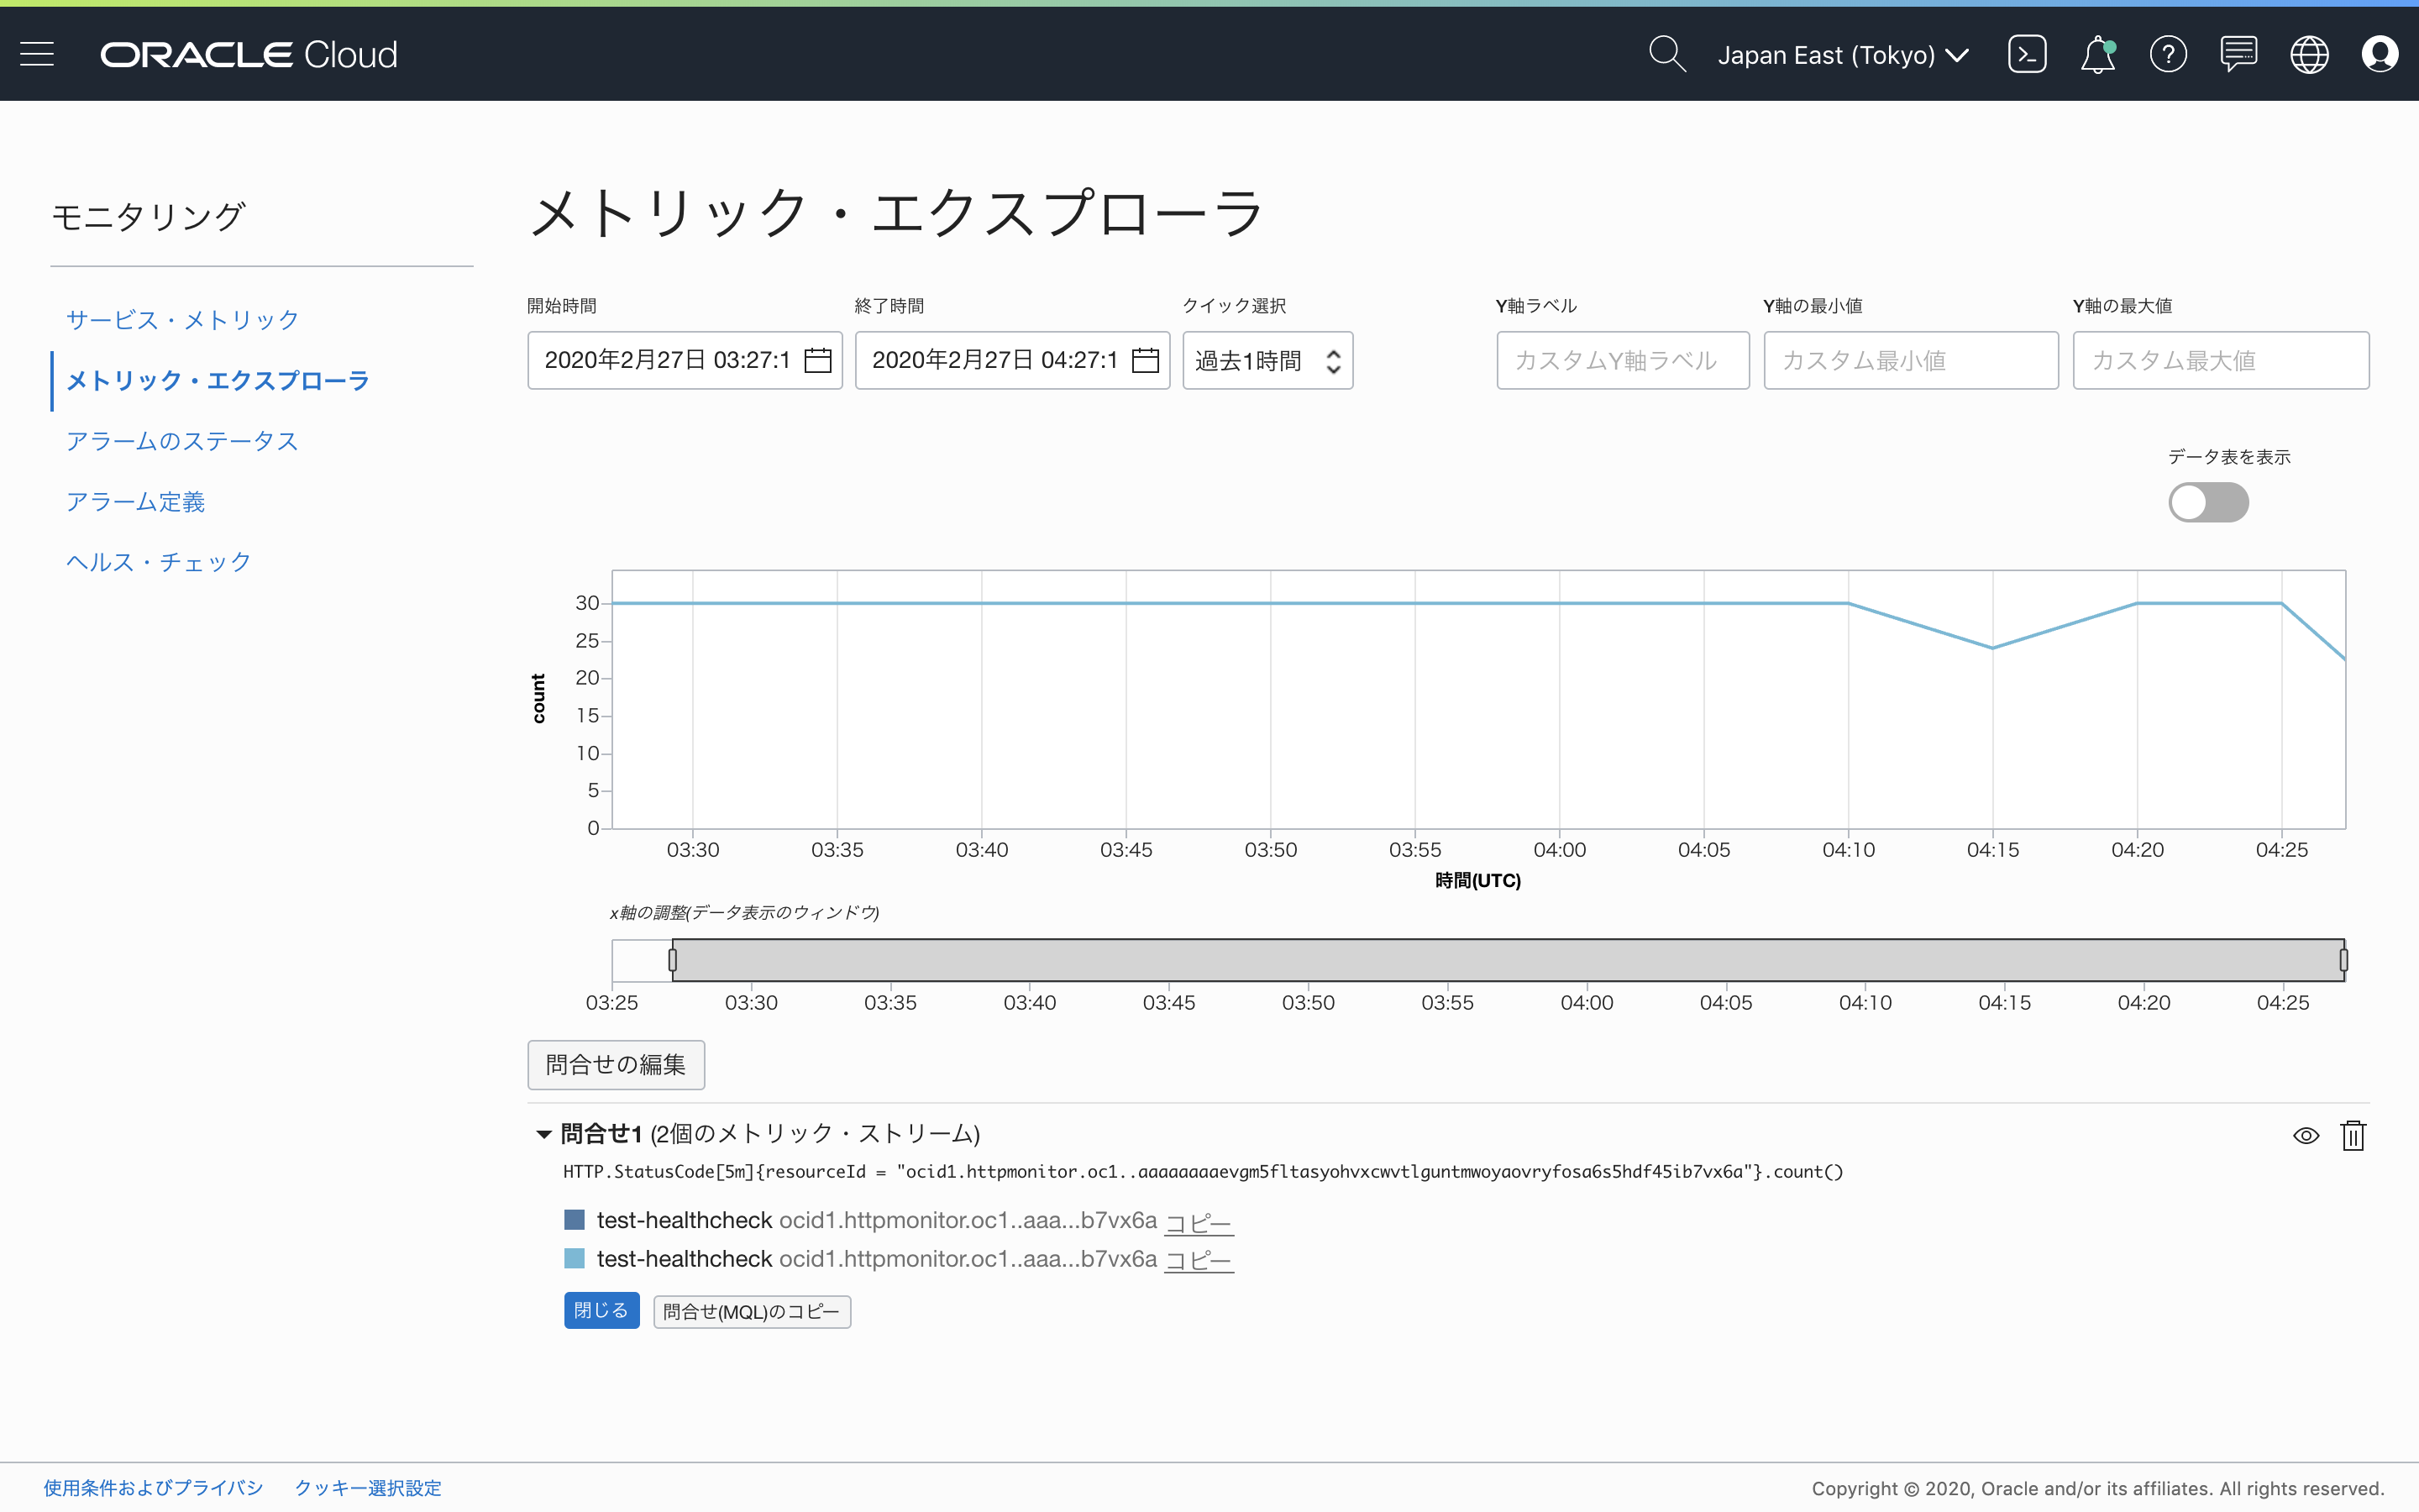
Task: Open the help question mark icon
Action: click(2168, 54)
